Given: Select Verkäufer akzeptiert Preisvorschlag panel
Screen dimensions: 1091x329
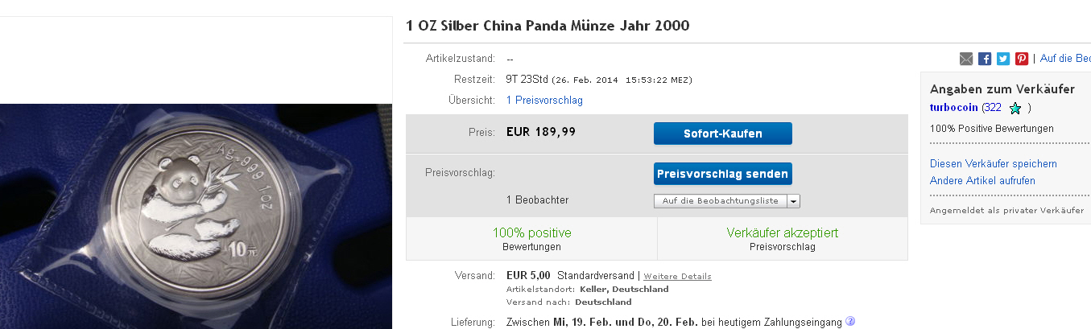Looking at the screenshot, I should [x=782, y=239].
